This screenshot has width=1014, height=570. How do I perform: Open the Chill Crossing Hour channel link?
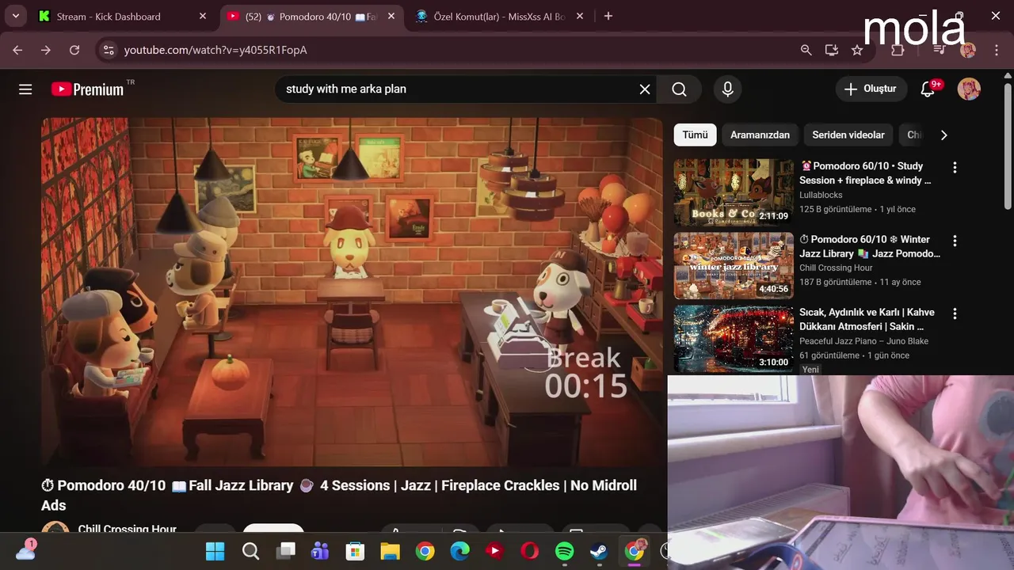tap(127, 529)
